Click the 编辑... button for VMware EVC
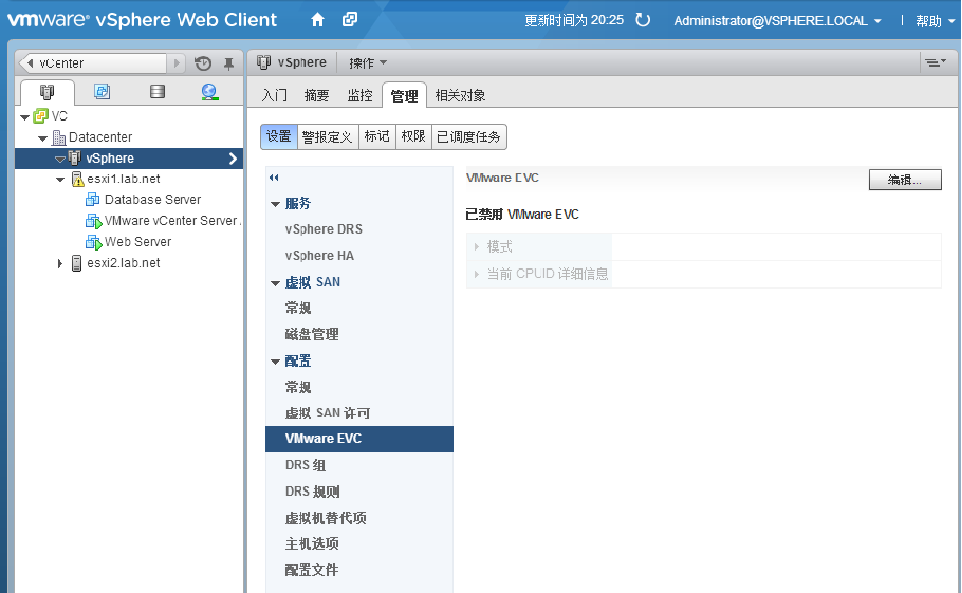Image resolution: width=962 pixels, height=593 pixels. (904, 179)
